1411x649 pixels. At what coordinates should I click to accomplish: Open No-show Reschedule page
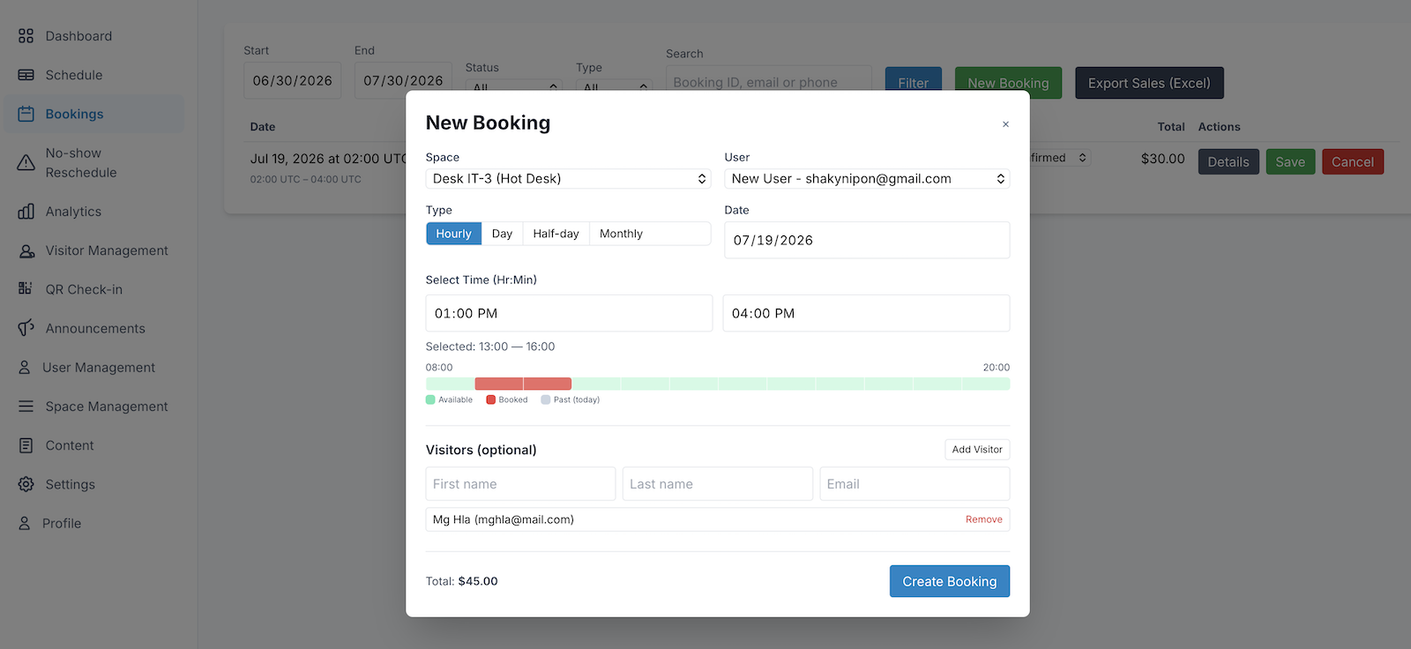tap(81, 163)
